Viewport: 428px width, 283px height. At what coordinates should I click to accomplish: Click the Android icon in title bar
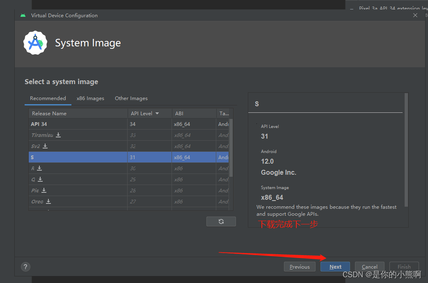click(23, 16)
